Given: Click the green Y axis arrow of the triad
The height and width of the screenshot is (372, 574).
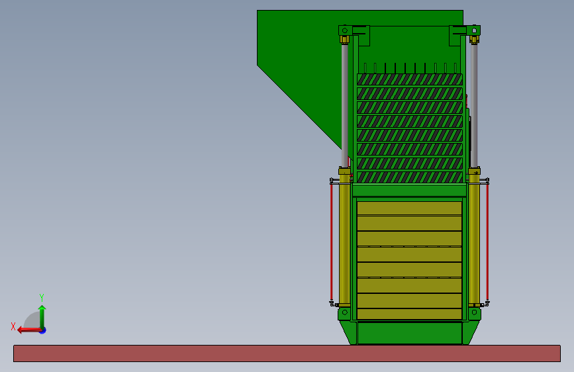Looking at the screenshot, I should (42, 316).
